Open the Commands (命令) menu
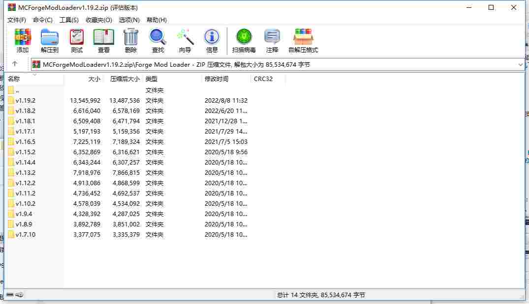 42,20
